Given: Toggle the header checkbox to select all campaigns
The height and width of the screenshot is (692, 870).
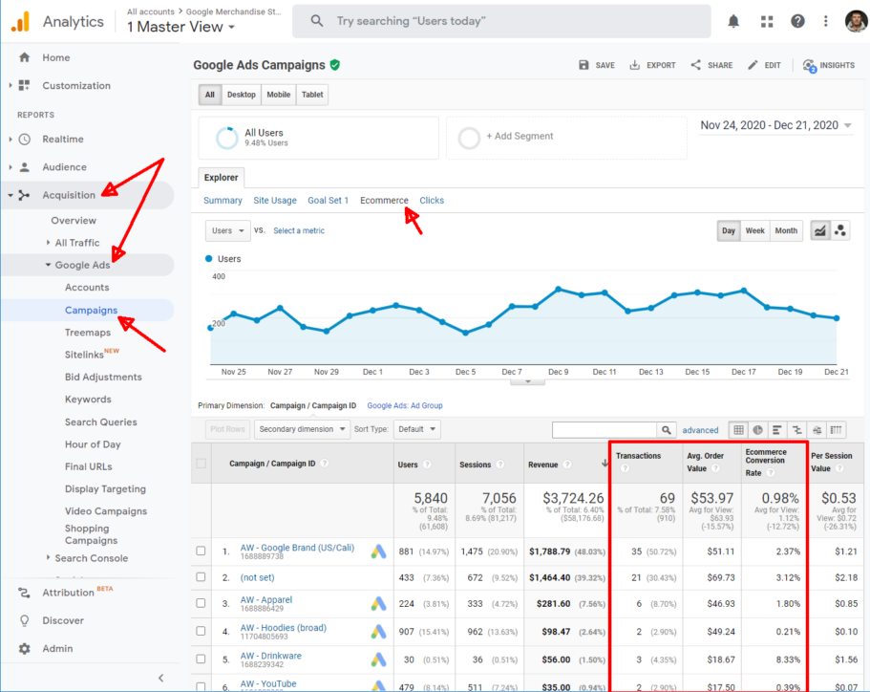Looking at the screenshot, I should 201,464.
